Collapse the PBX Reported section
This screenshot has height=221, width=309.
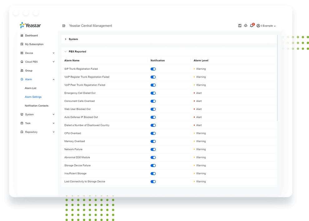(66, 52)
